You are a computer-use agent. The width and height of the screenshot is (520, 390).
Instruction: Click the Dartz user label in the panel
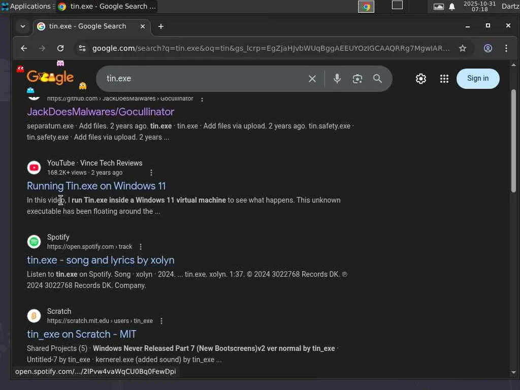pyautogui.click(x=510, y=6)
